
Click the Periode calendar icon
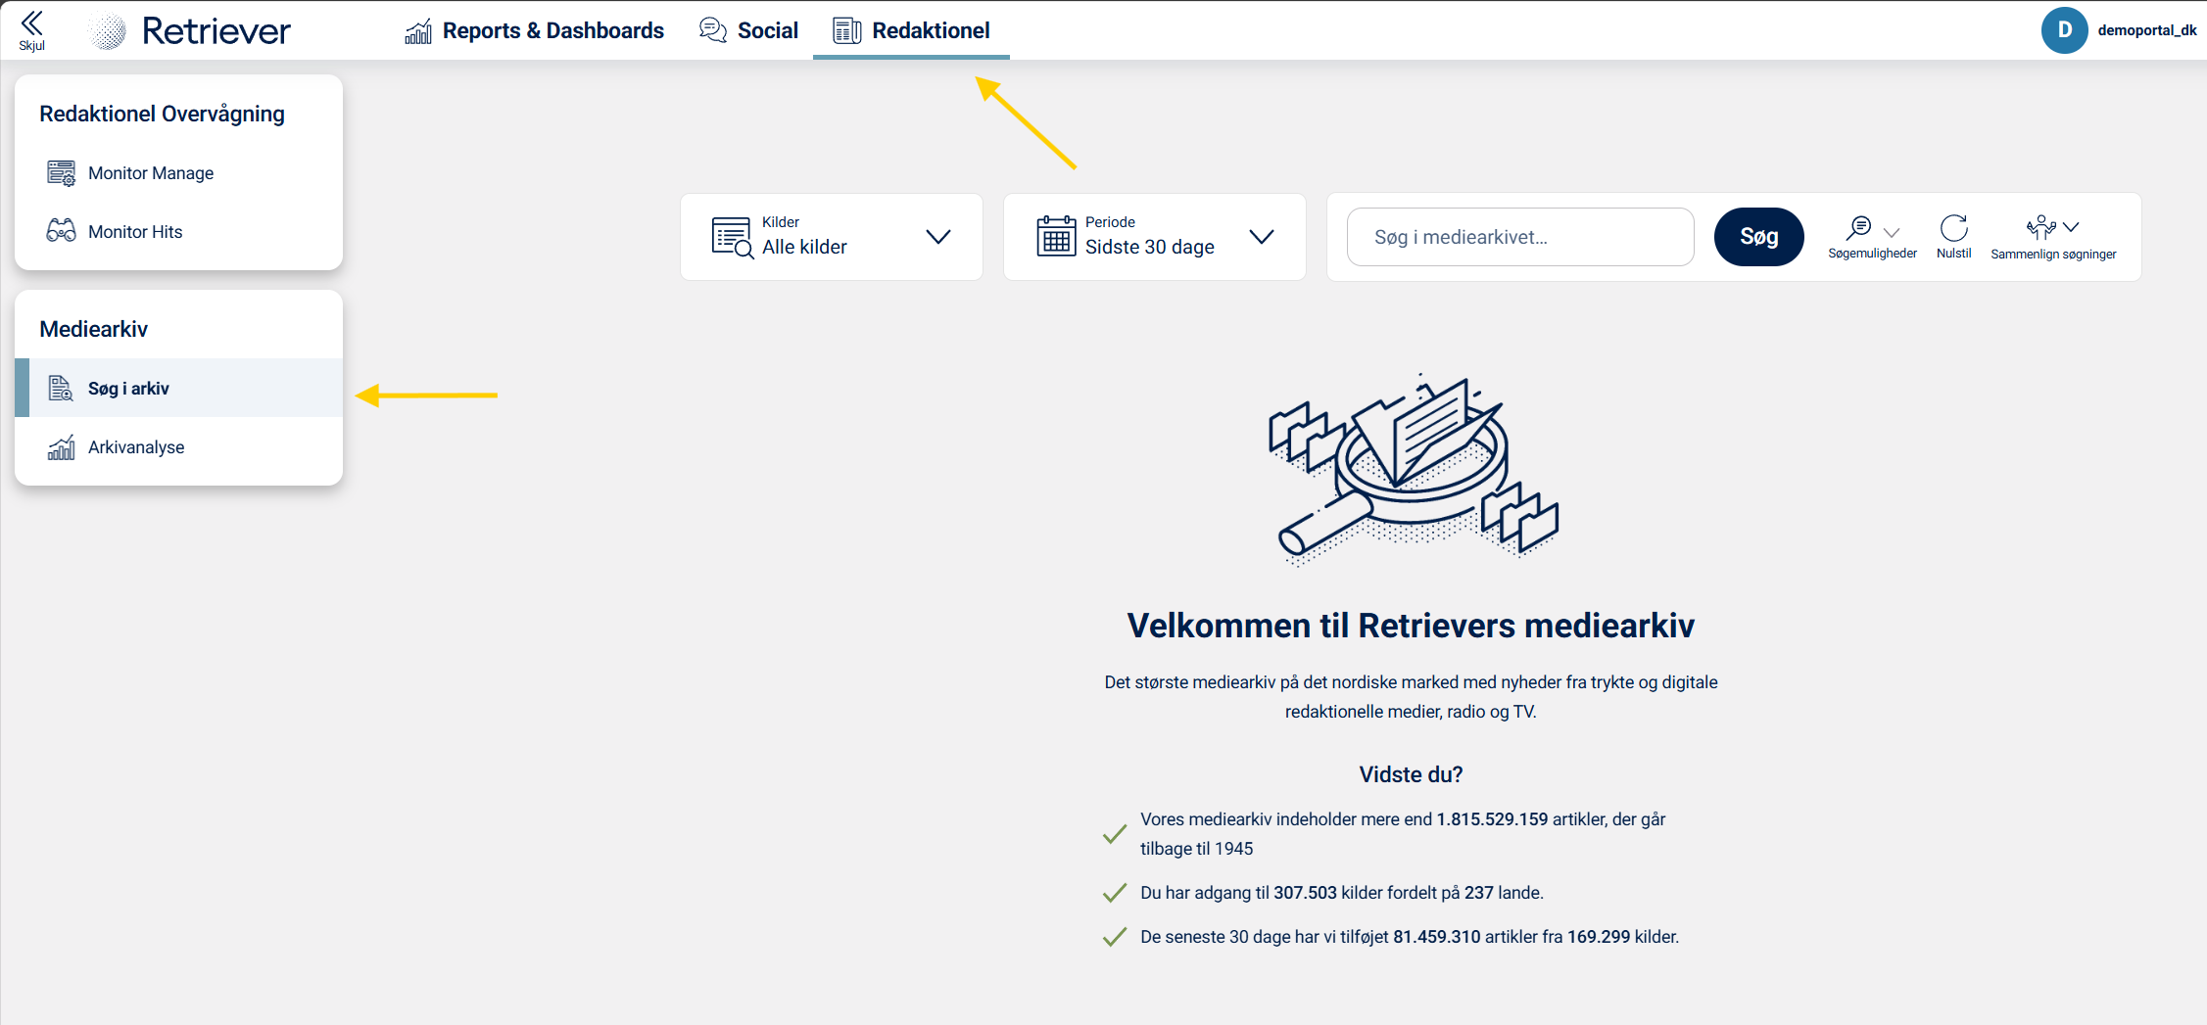pos(1056,236)
